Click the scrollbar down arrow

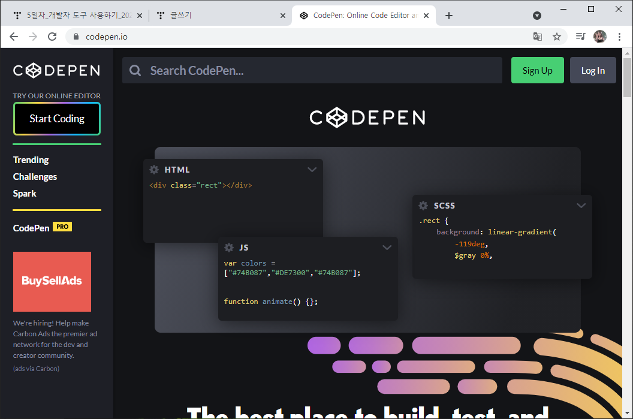click(x=627, y=413)
